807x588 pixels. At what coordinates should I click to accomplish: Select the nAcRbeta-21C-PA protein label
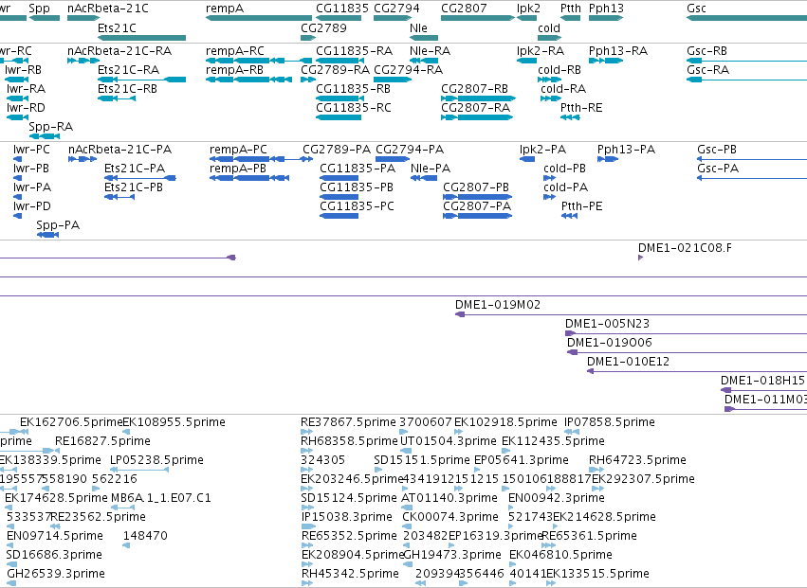[x=119, y=151]
